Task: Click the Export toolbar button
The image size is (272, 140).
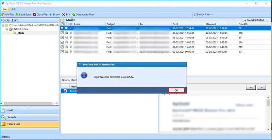Action: [x=55, y=15]
